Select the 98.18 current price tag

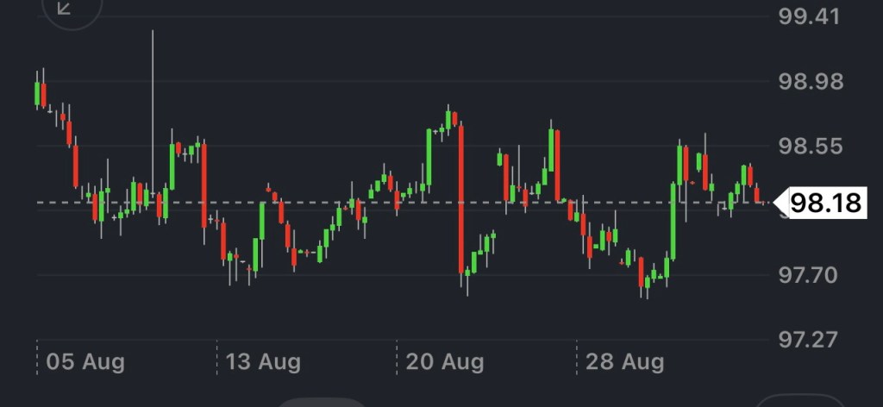[x=825, y=203]
